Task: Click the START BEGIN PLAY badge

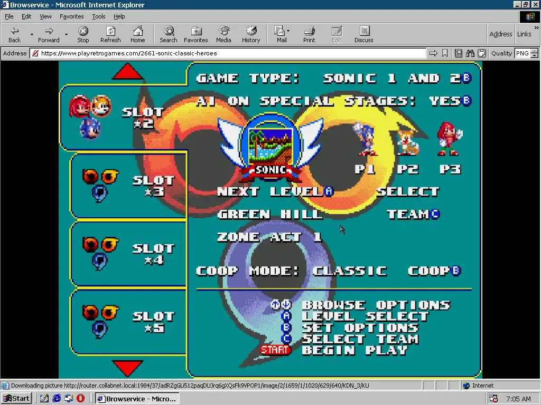Action: 275,350
